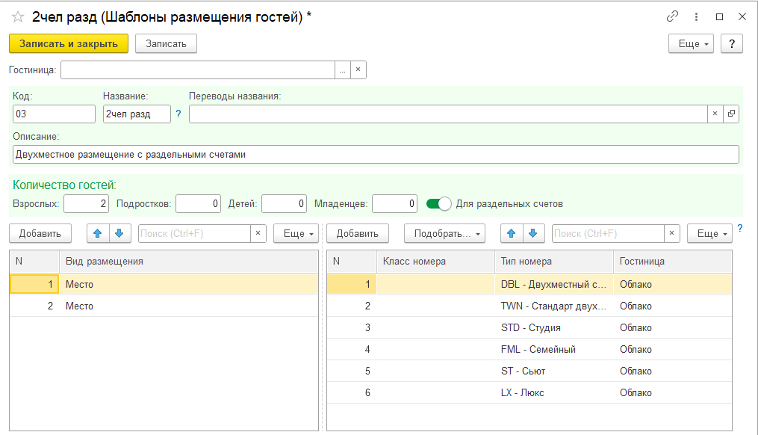Expand the top Еще dropdown menu

pos(691,44)
